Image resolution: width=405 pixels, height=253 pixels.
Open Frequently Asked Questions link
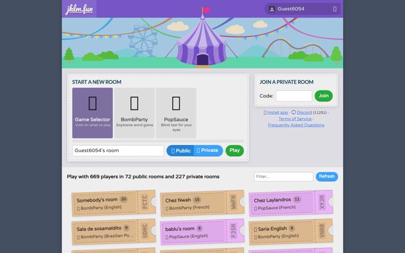[296, 125]
